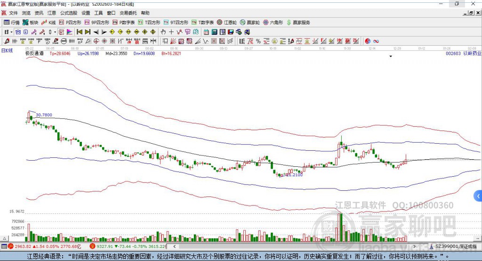
Task: Click the yin-yang icon
Action: click(368, 41)
